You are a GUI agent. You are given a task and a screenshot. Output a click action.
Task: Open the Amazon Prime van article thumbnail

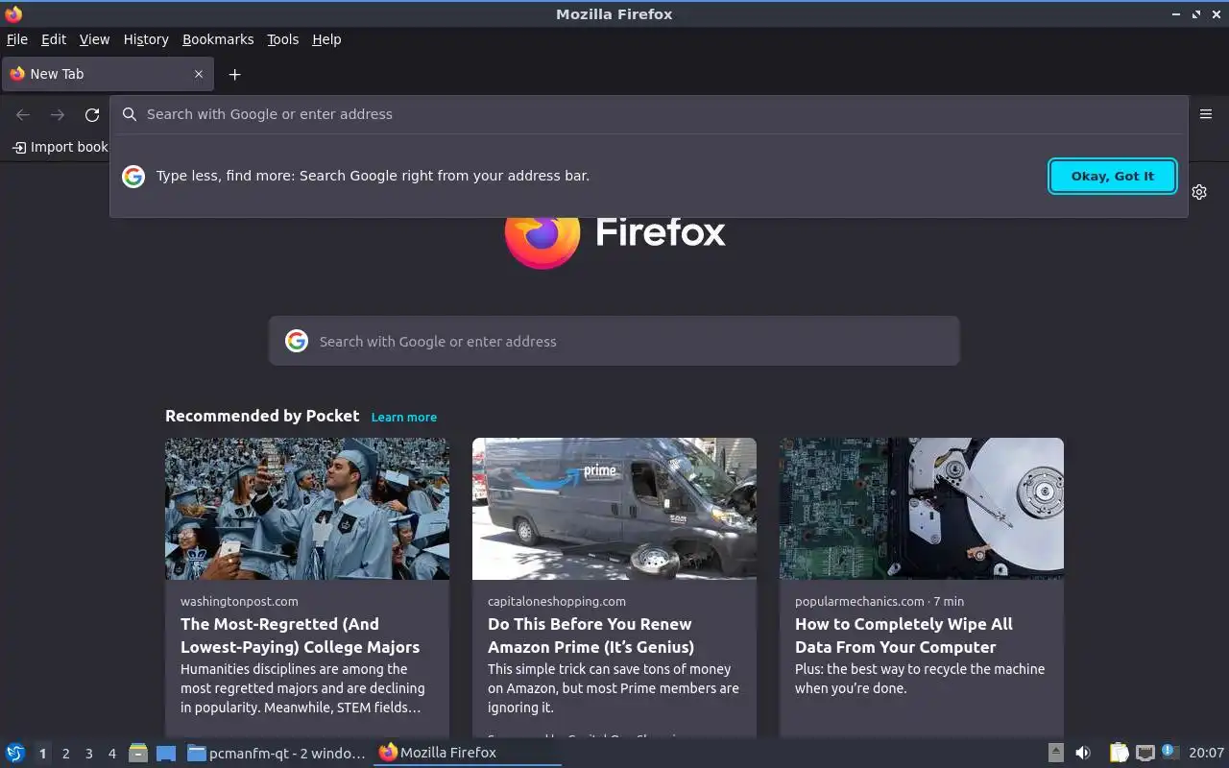(614, 509)
